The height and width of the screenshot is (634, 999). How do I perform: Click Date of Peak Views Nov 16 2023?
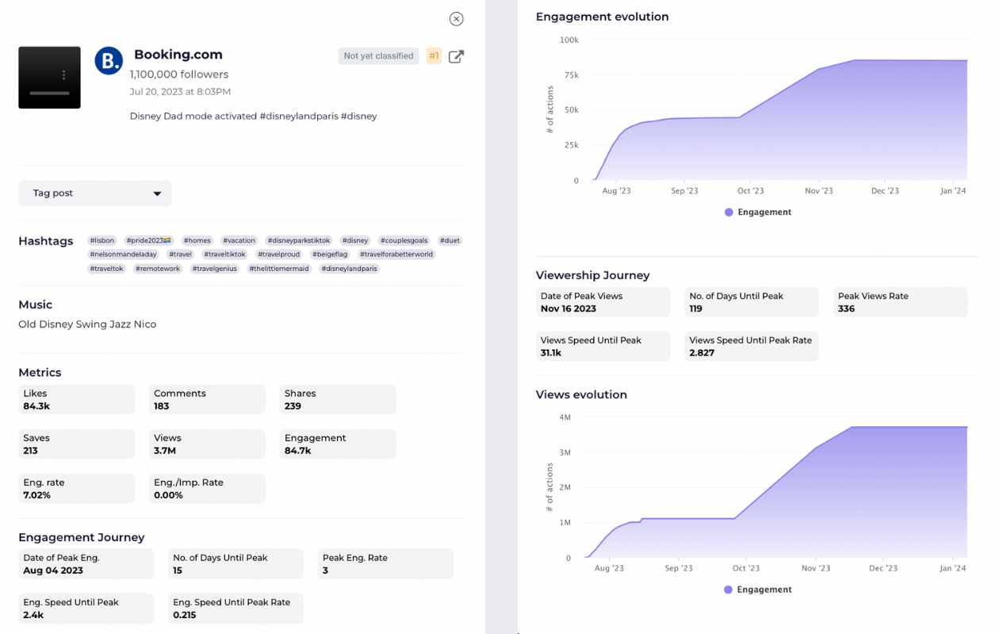[x=603, y=302]
